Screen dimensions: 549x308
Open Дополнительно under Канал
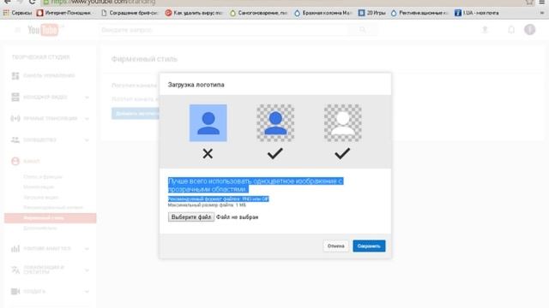(x=40, y=228)
